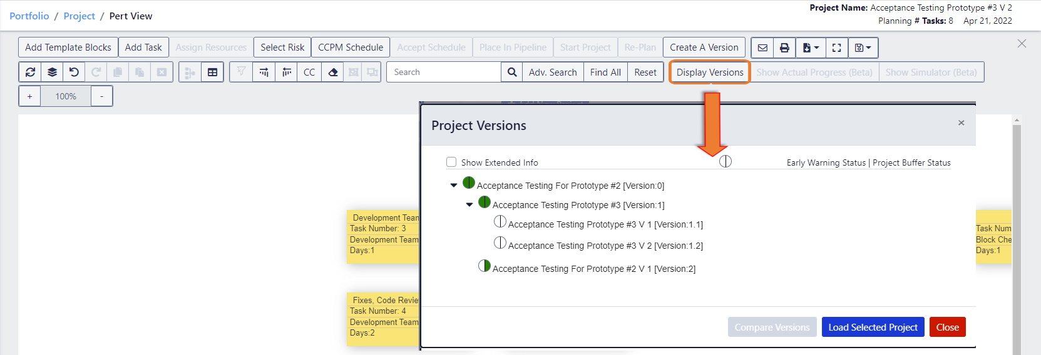Screen dimensions: 1041x355
Task: Open the save options dropdown
Action: [x=863, y=47]
